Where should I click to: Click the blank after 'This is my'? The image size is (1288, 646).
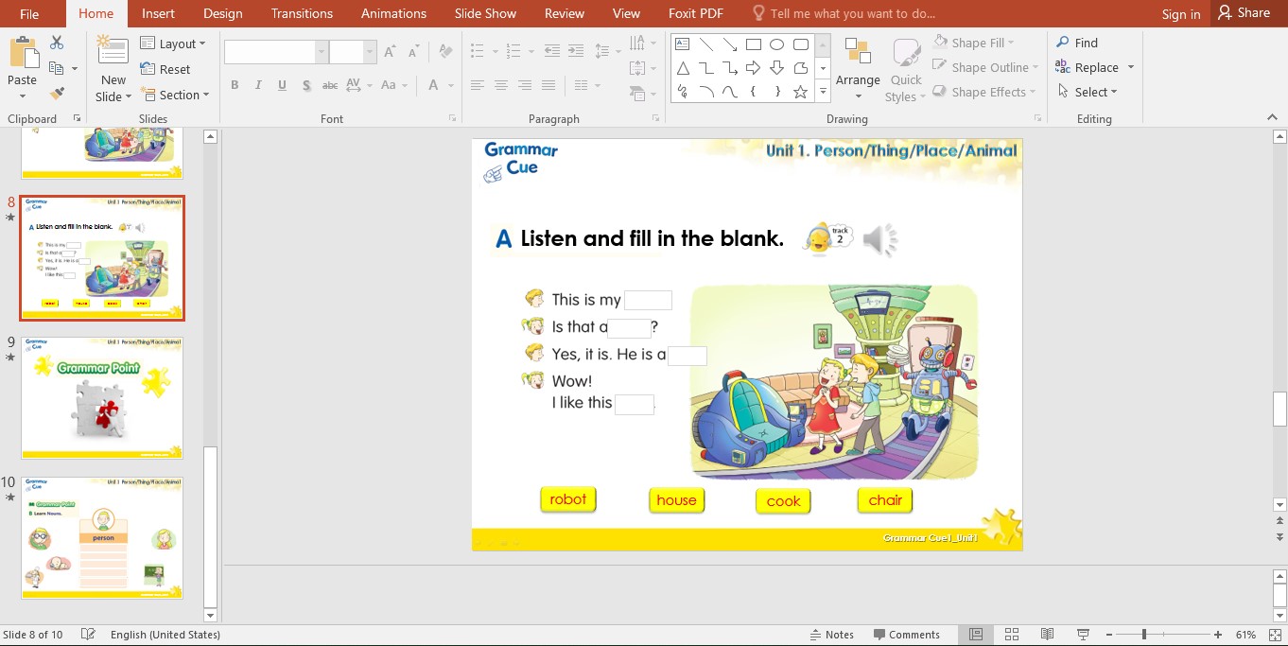pos(648,301)
